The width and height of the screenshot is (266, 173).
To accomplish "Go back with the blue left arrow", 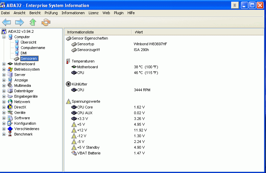I will [6, 22].
